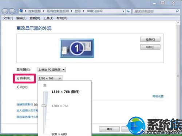Open the 高级设置 advanced settings link
182x136 pixels.
(x=158, y=96)
